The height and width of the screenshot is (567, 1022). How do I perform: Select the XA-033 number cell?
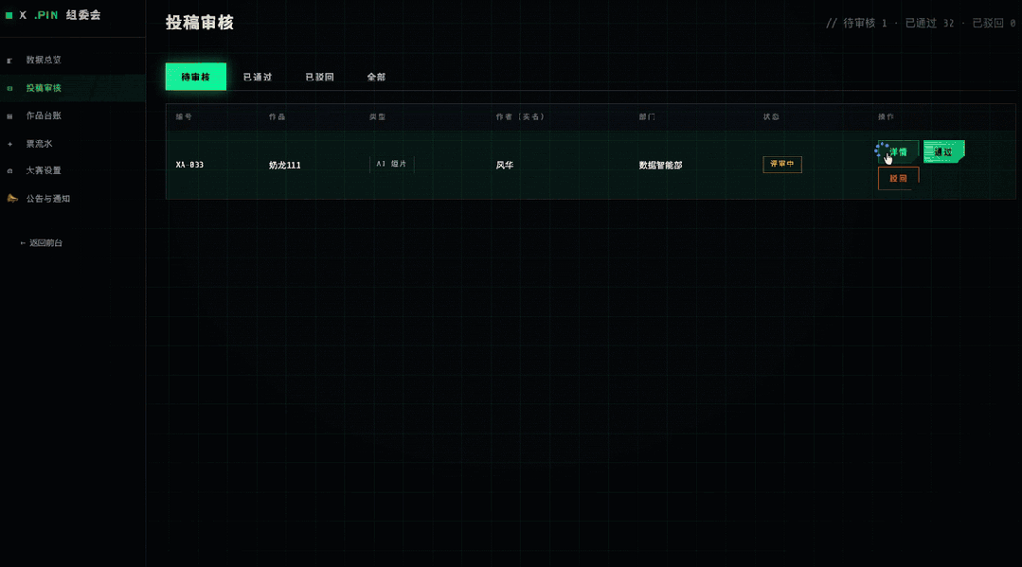pos(189,165)
